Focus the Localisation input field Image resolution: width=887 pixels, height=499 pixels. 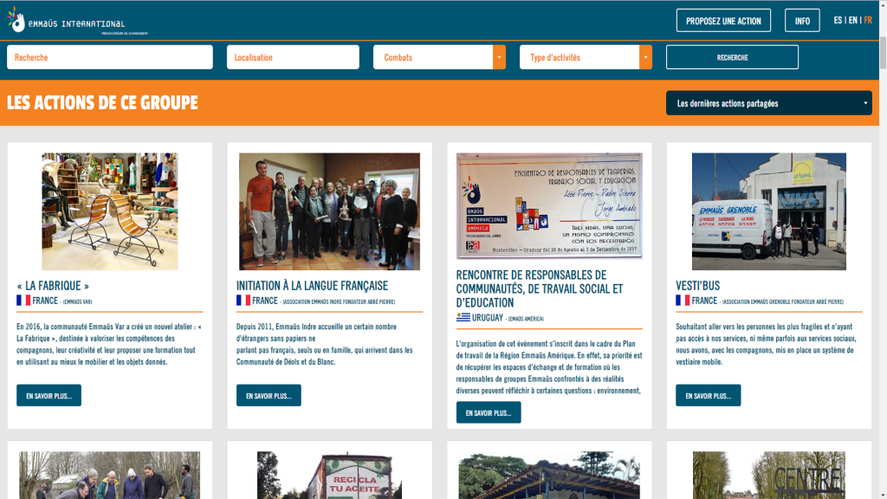click(x=293, y=57)
